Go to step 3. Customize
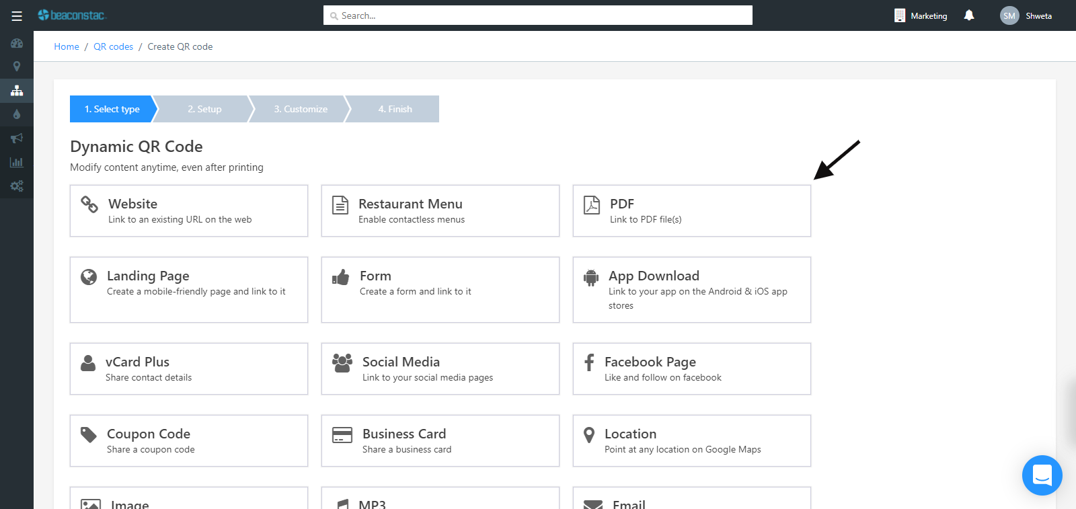The width and height of the screenshot is (1076, 509). [301, 109]
